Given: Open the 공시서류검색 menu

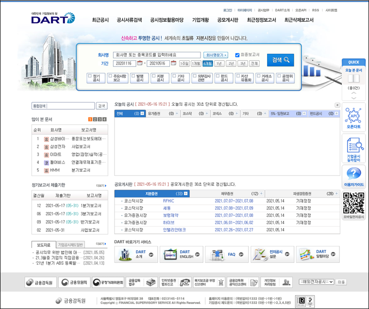Looking at the screenshot, I should [130, 20].
